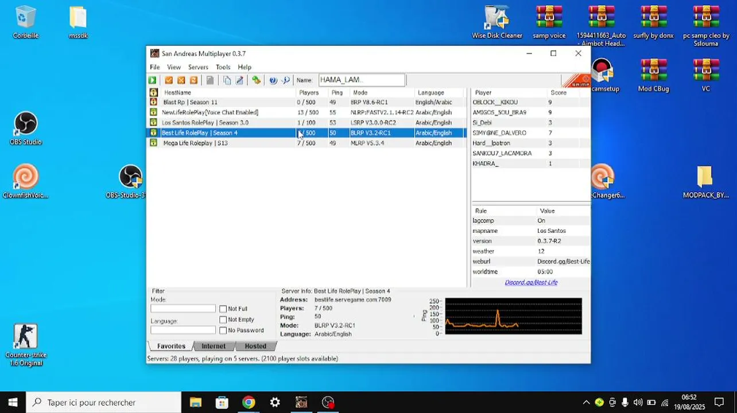The image size is (737, 413).
Task: Open the Servers menu
Action: pyautogui.click(x=198, y=67)
